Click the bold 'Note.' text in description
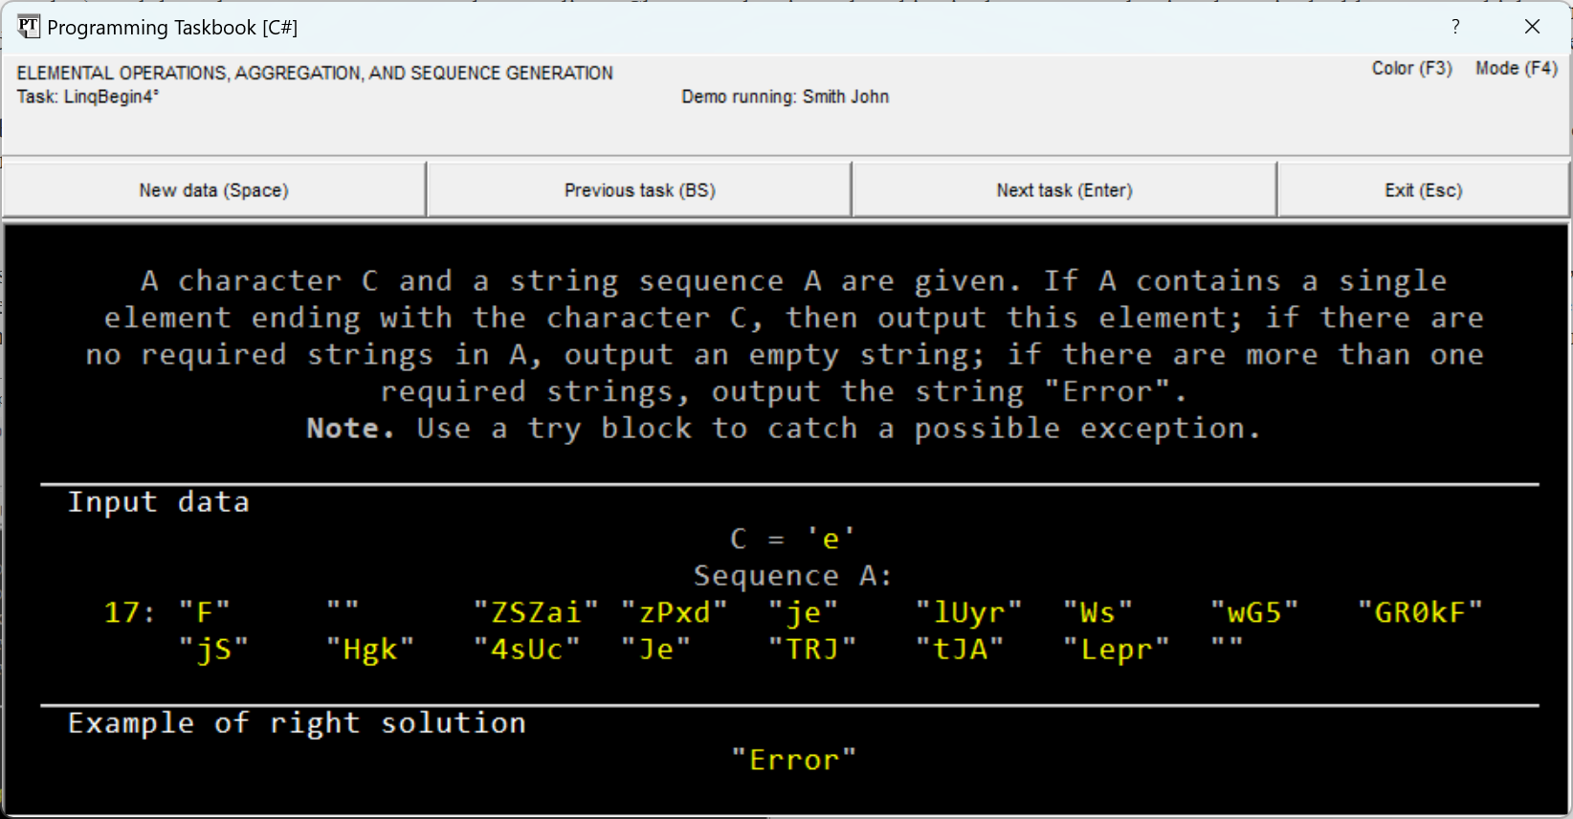Image resolution: width=1573 pixels, height=819 pixels. click(350, 429)
